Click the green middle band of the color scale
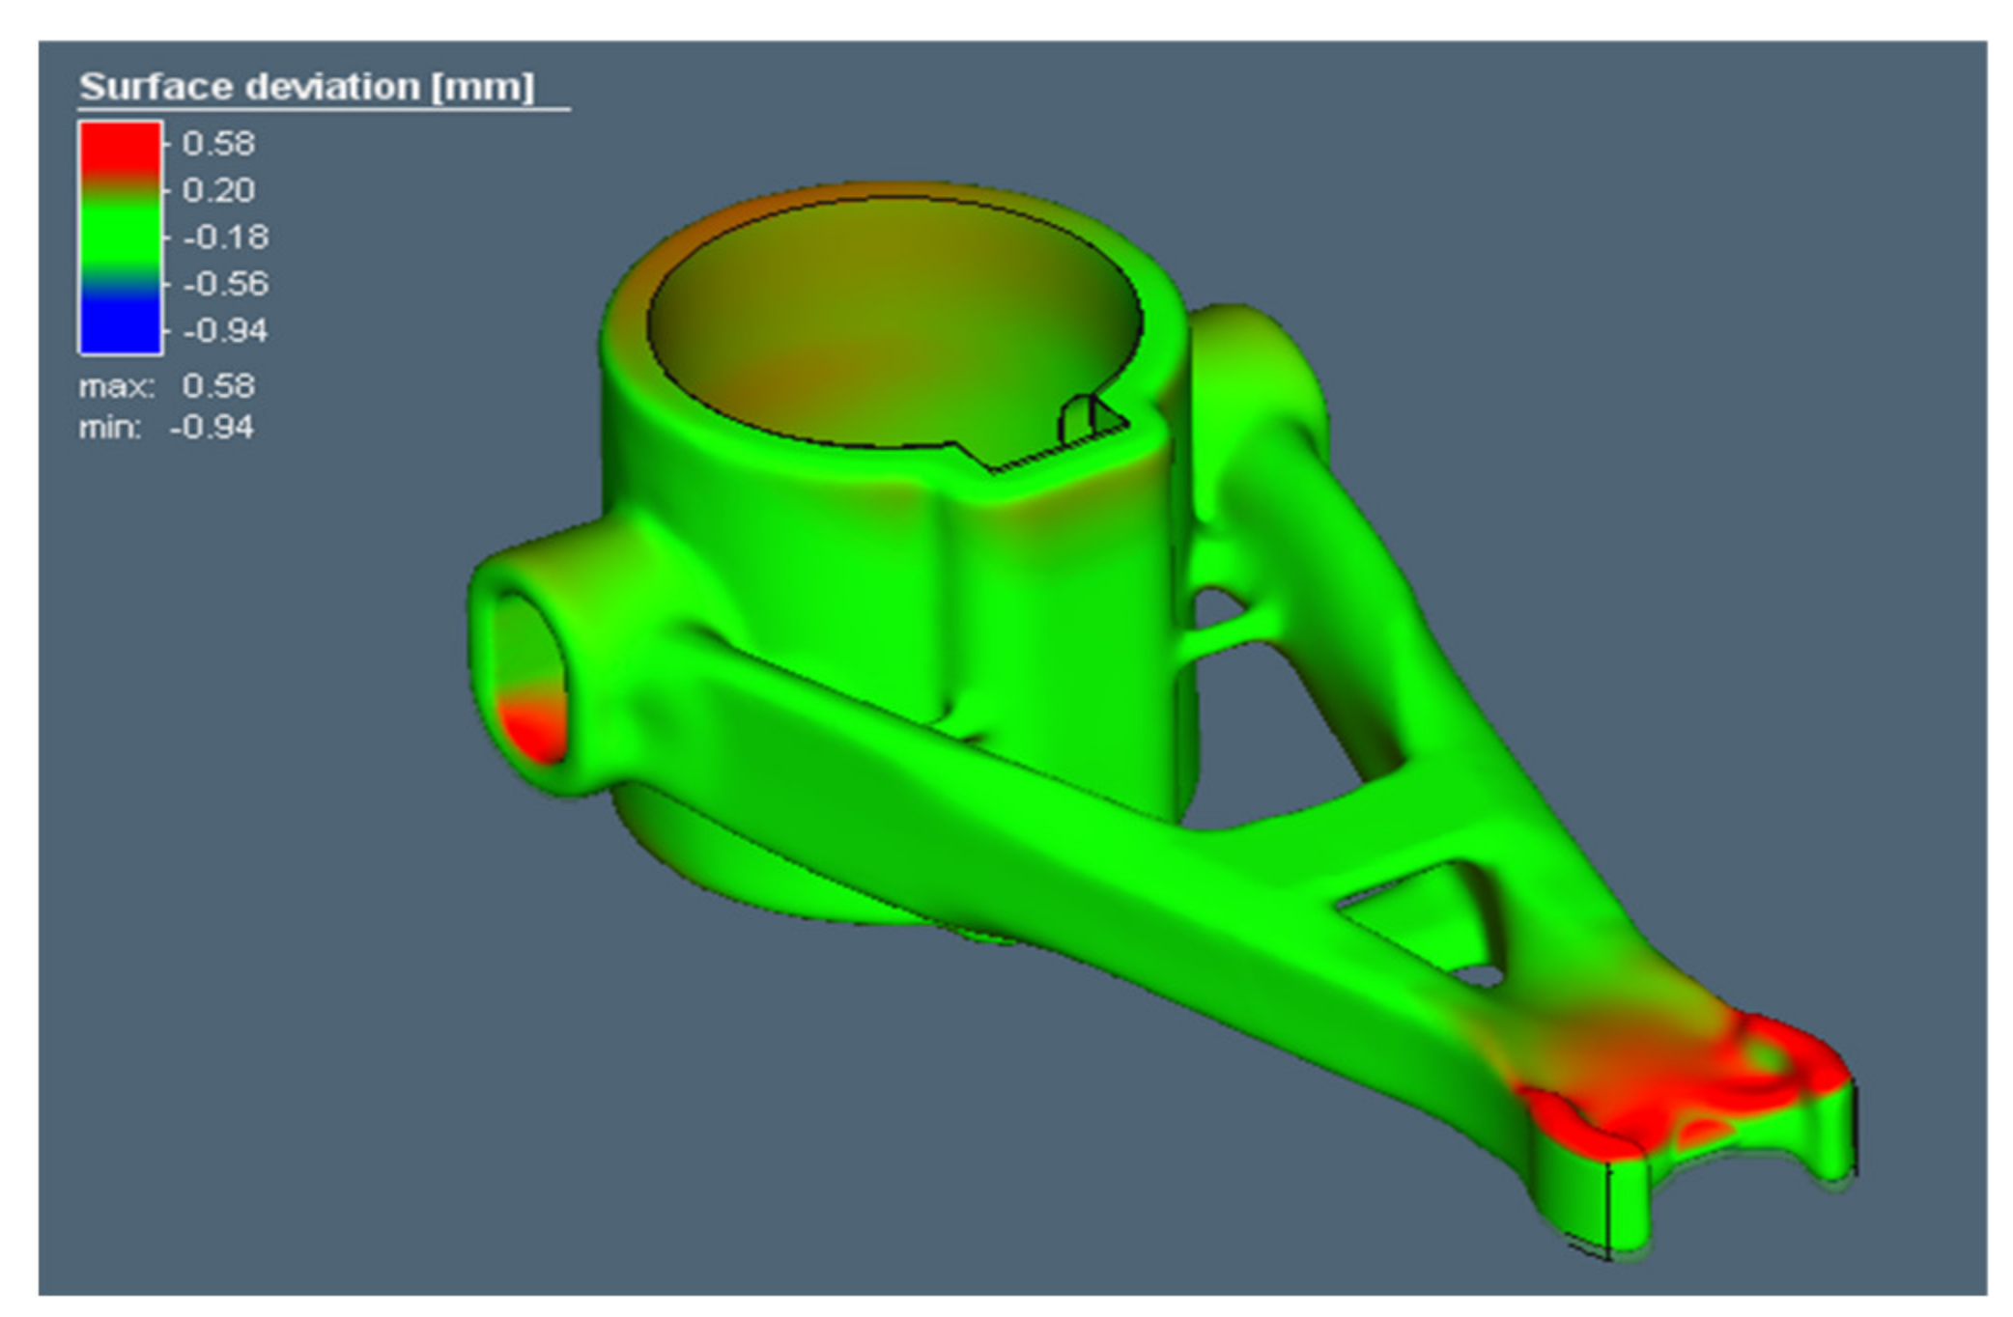Screen dimensions: 2013x1317 (120, 236)
